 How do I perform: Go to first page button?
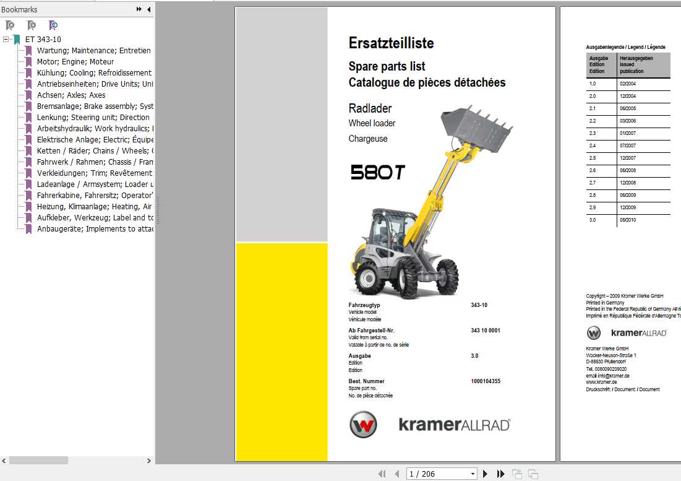tap(382, 474)
